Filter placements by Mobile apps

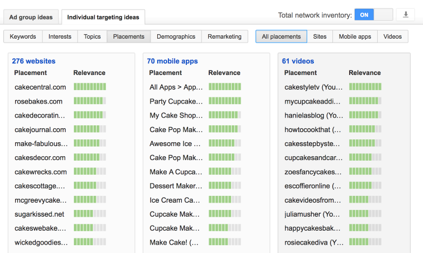[x=355, y=36]
